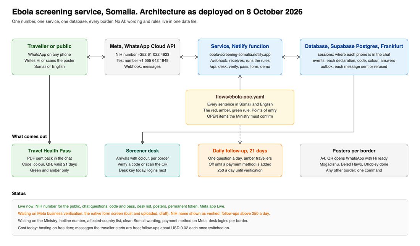Click the 'events:' description line
The width and height of the screenshot is (420, 246).
(354, 61)
